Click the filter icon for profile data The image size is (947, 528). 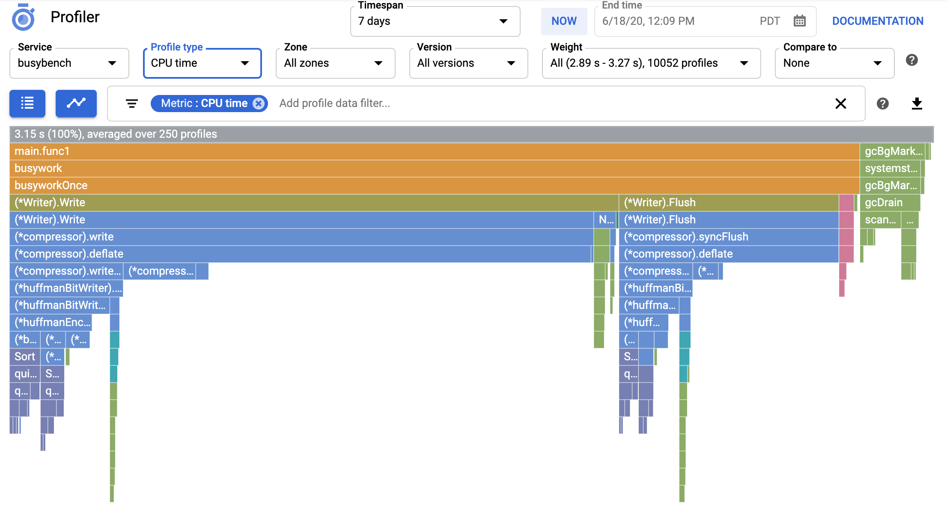[131, 104]
